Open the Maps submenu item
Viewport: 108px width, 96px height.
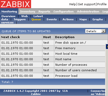pyautogui.click(x=83, y=19)
